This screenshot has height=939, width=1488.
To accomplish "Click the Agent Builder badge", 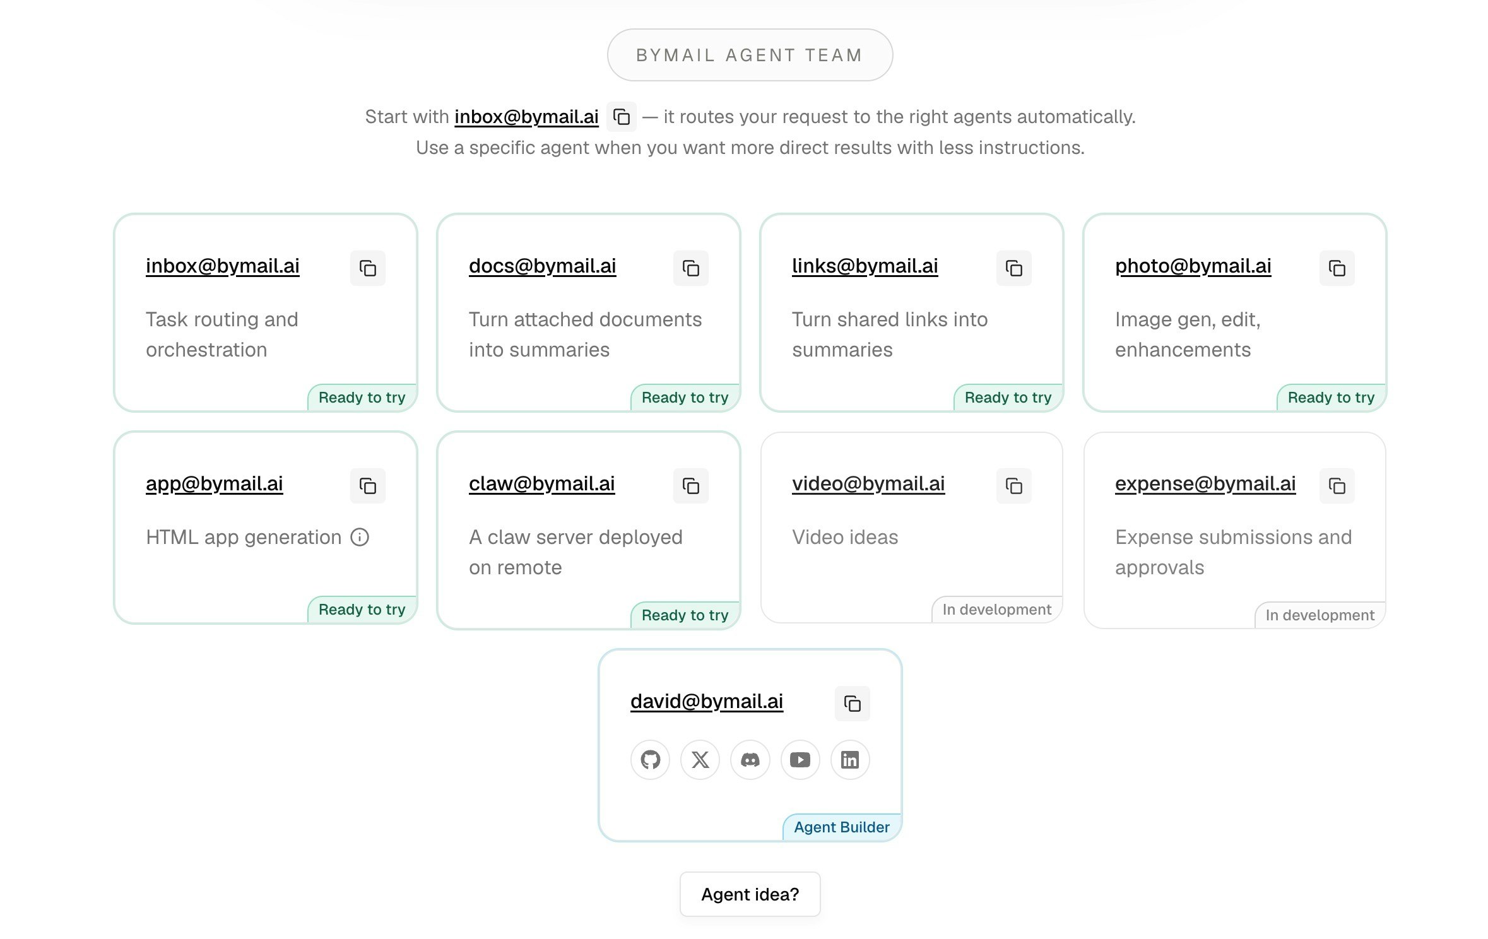I will pos(841,827).
